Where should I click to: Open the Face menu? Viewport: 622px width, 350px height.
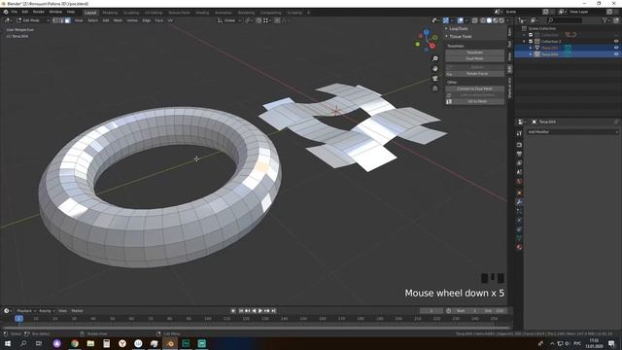coord(158,20)
